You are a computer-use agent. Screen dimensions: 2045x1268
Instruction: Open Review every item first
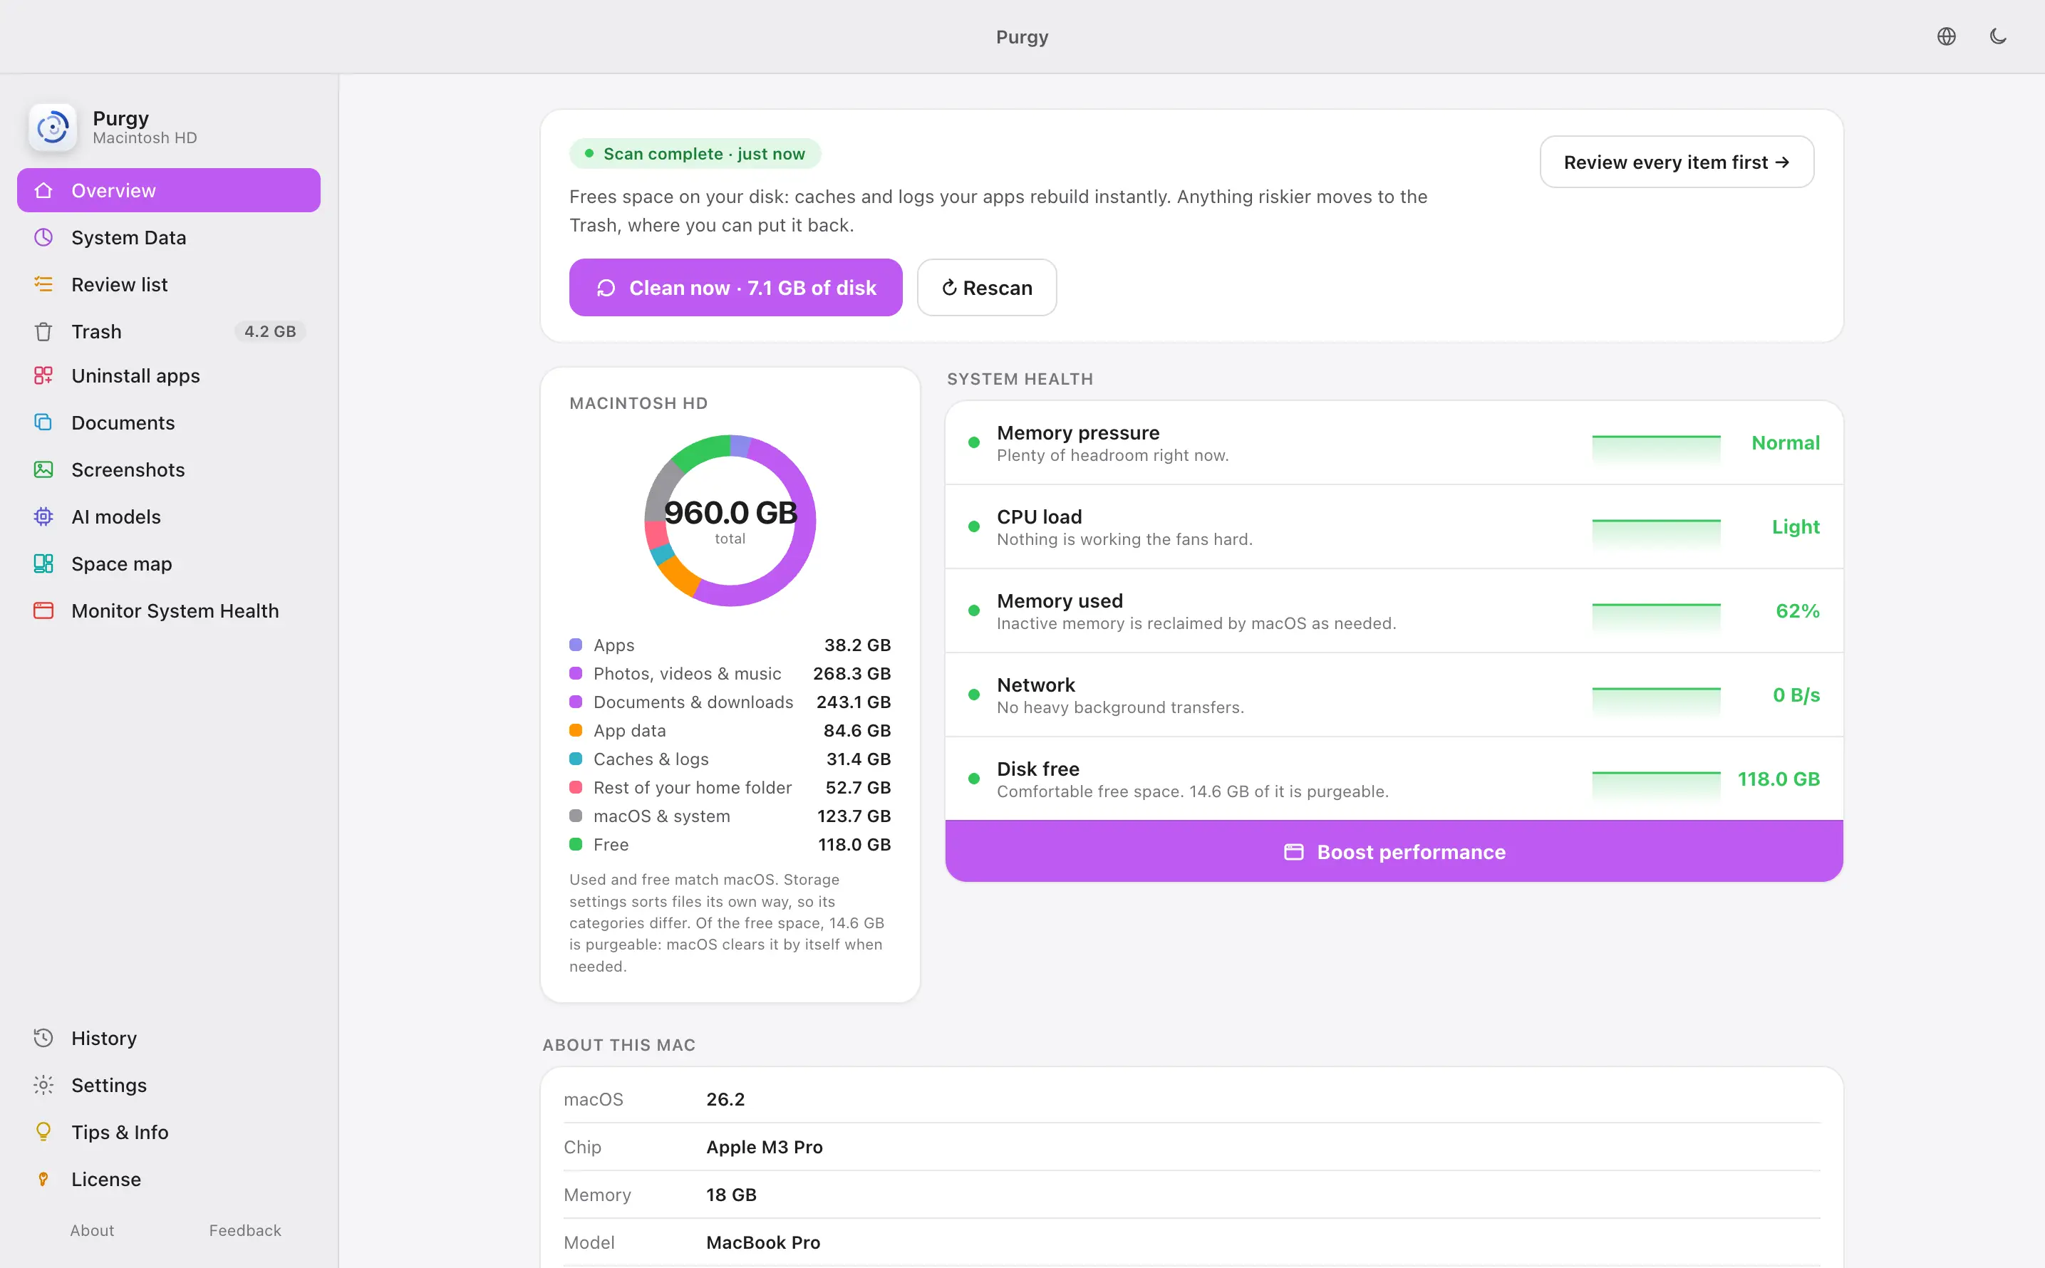1677,162
